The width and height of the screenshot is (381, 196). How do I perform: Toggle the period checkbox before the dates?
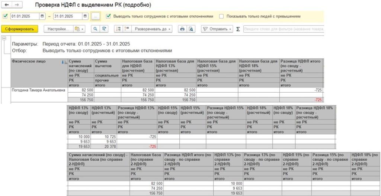5,16
